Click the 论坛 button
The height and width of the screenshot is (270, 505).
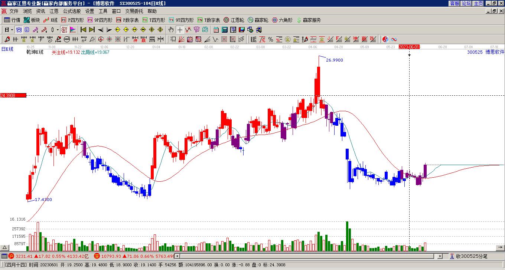[466, 3]
